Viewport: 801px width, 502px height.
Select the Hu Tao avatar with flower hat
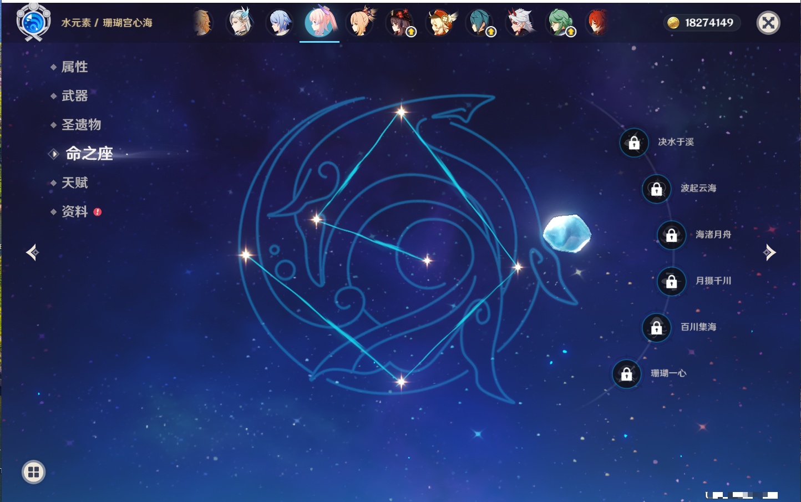point(400,23)
